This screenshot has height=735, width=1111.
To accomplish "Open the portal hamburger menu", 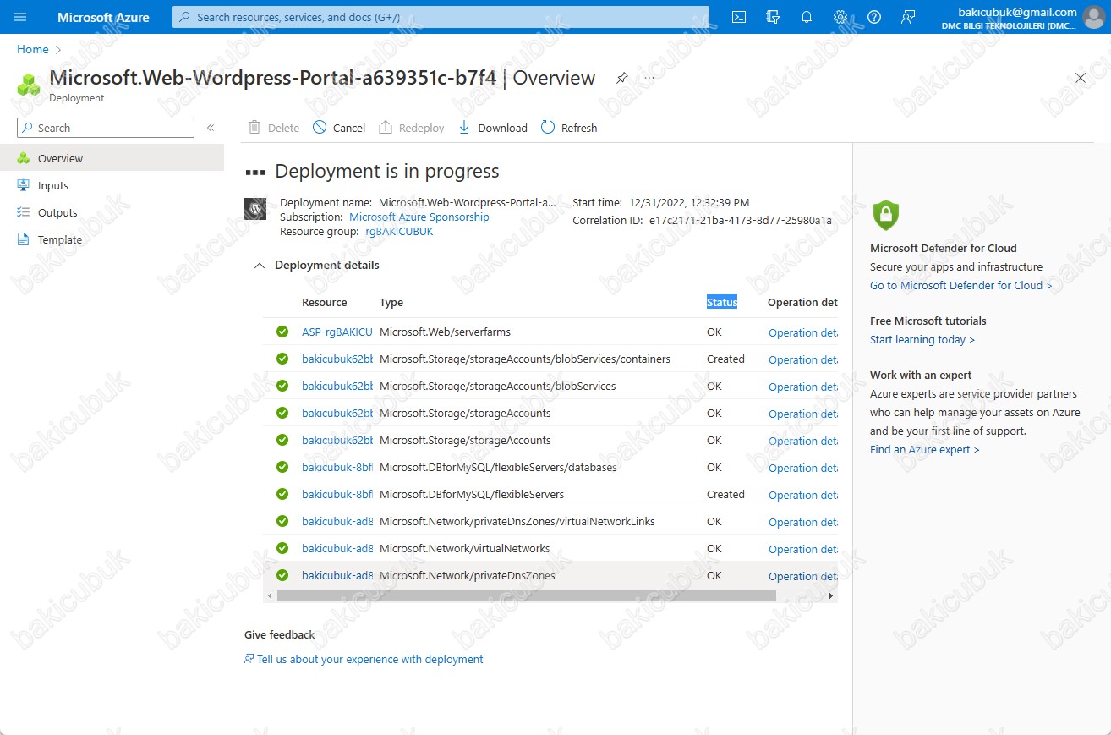I will click(x=20, y=17).
